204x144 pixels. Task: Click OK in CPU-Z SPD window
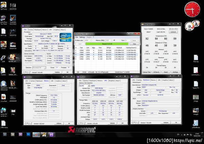tap(122, 123)
